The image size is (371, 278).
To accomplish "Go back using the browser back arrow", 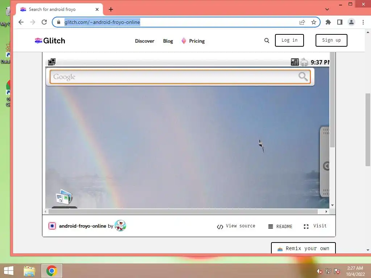I will (21, 22).
